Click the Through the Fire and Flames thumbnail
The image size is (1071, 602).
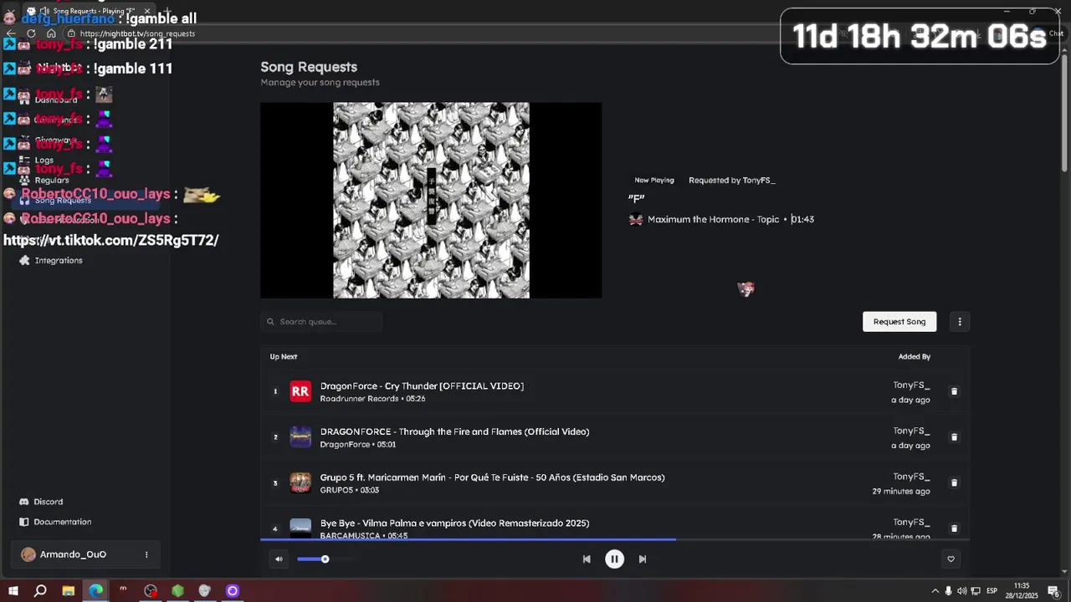[x=300, y=437]
